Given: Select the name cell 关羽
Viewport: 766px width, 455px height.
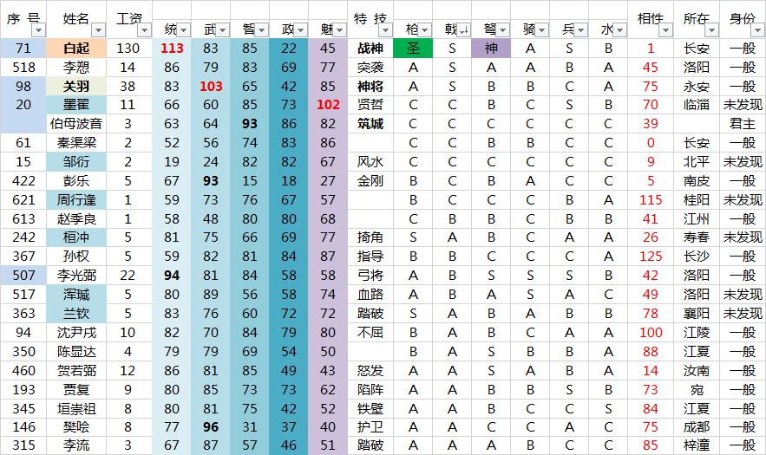Looking at the screenshot, I should 76,87.
